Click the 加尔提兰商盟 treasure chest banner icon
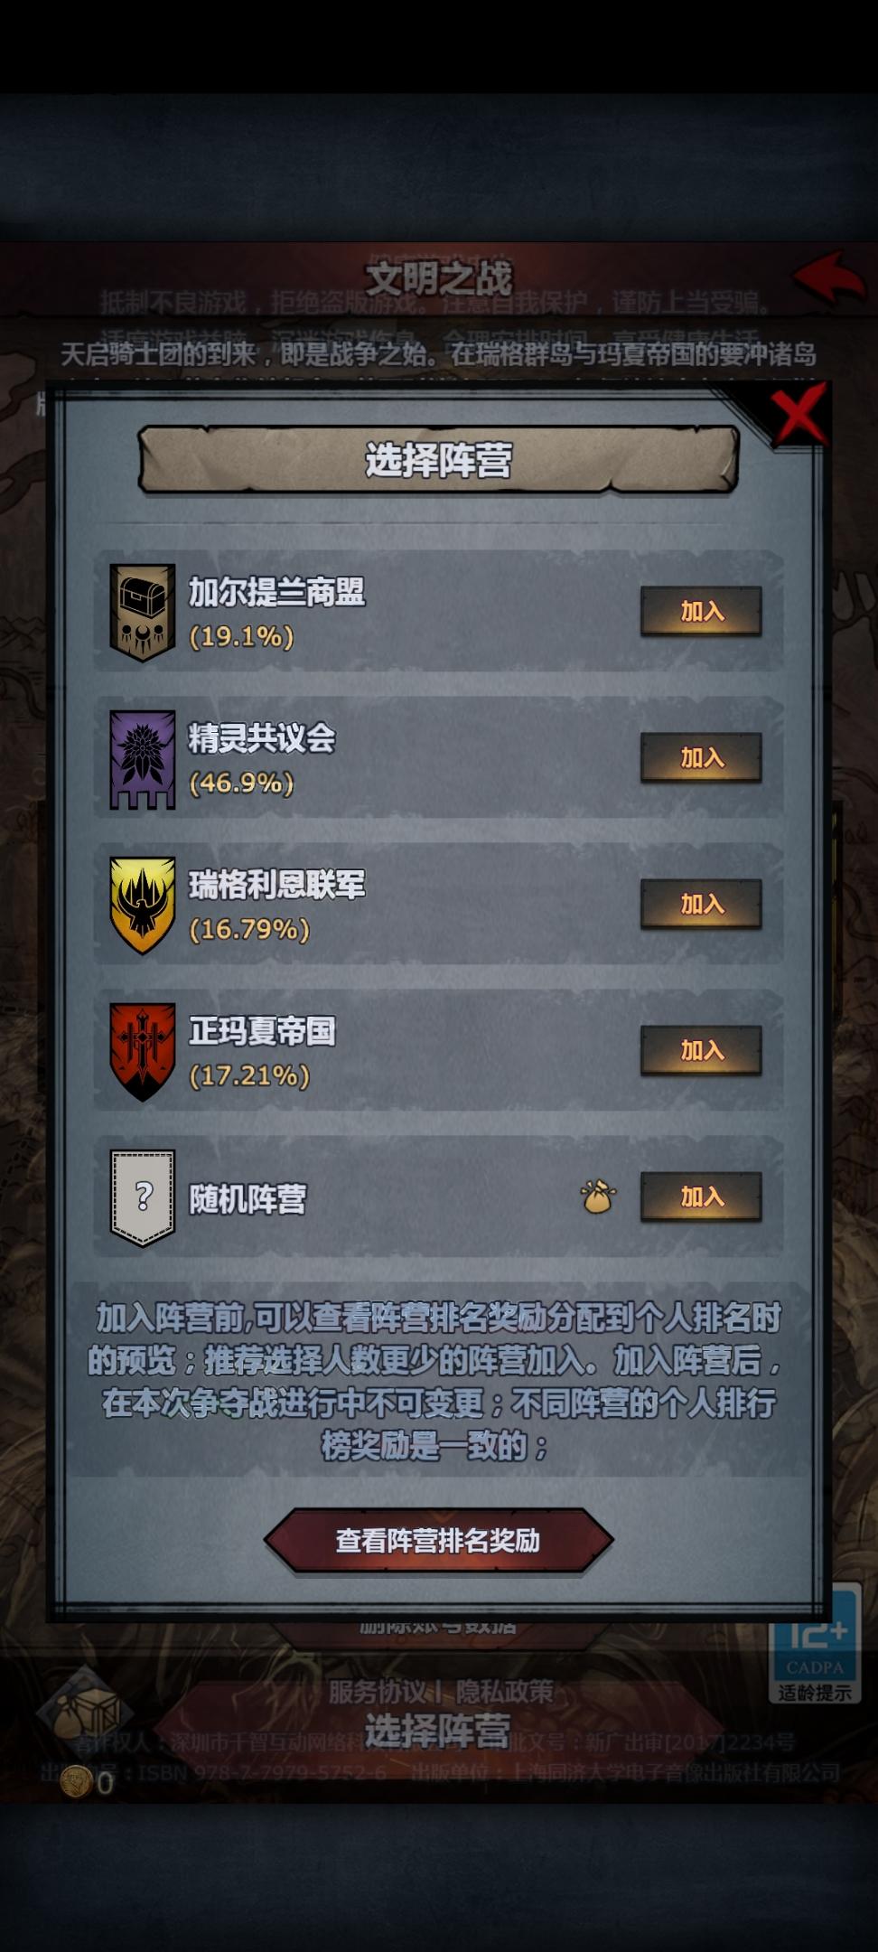The image size is (878, 1952). [142, 613]
